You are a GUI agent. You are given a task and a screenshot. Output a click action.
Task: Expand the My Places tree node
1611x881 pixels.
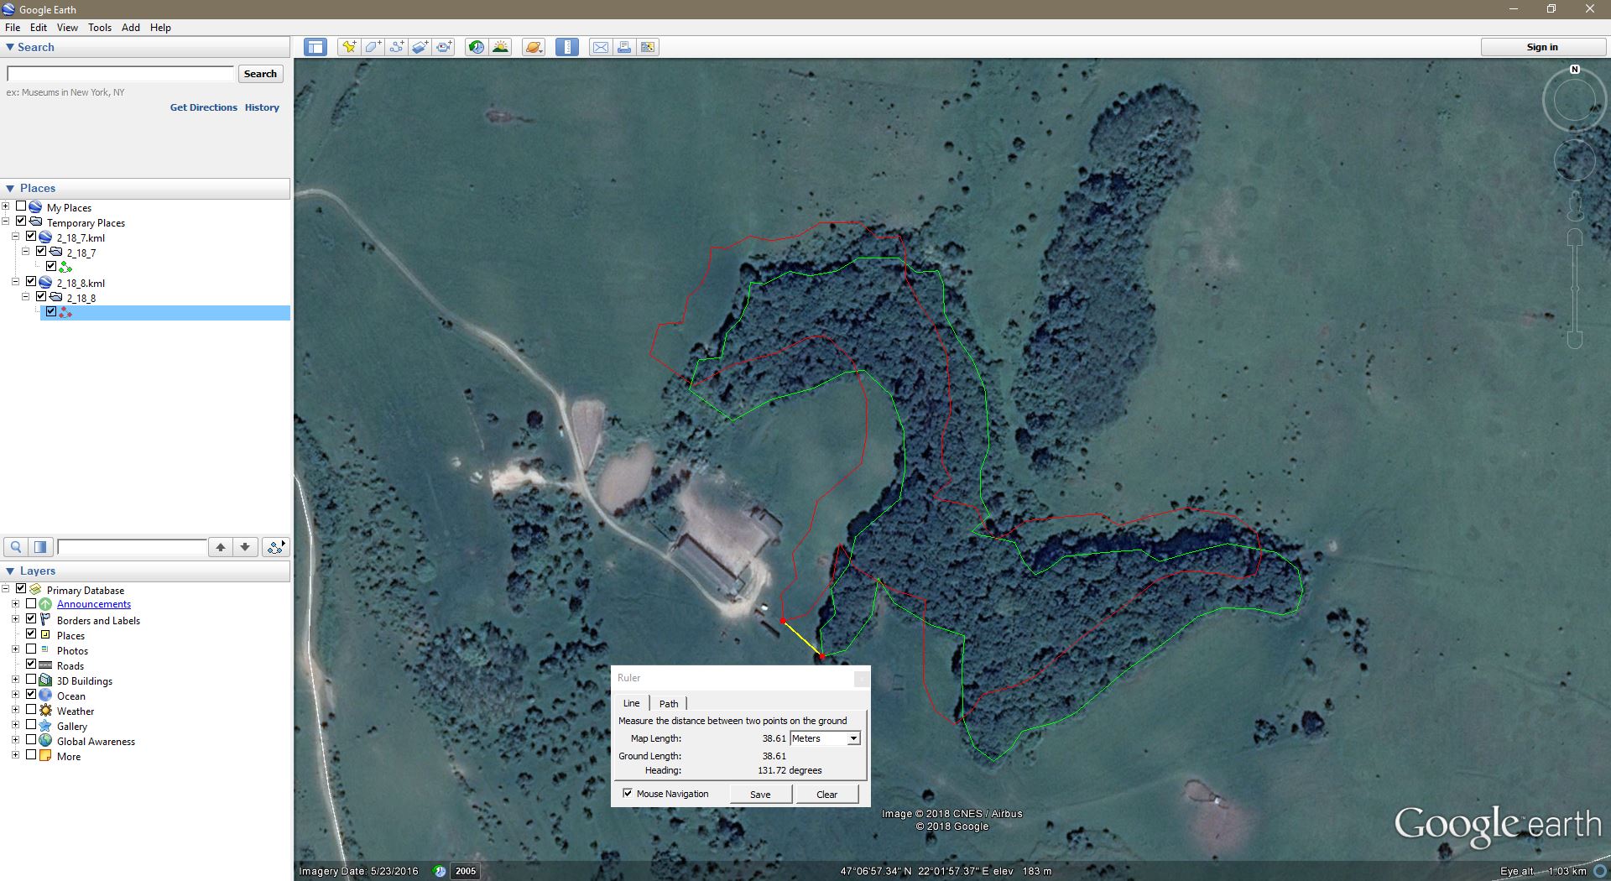[x=6, y=206]
